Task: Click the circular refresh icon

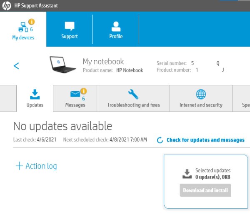Action: pos(160,140)
